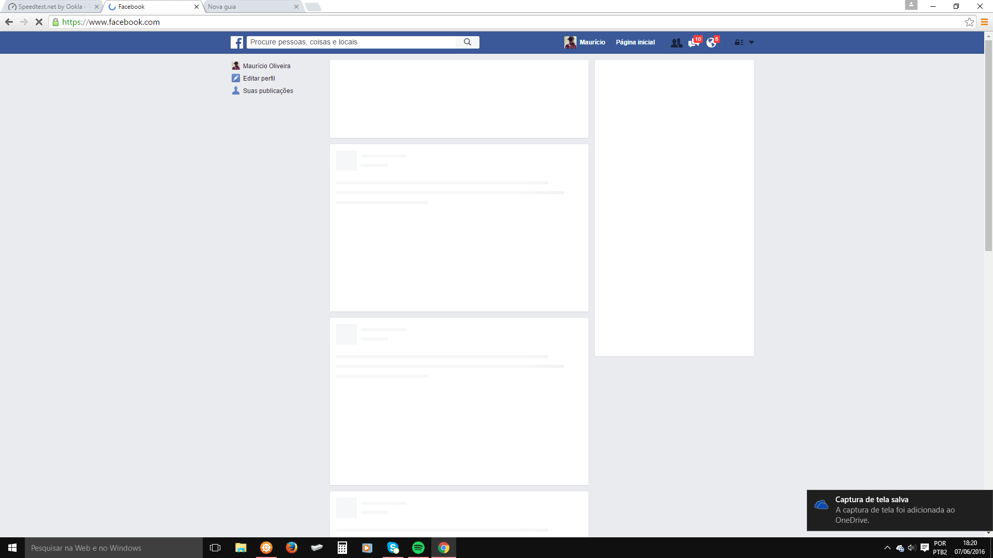Click the address bar URL
Viewport: 993px width, 558px height.
click(x=111, y=22)
